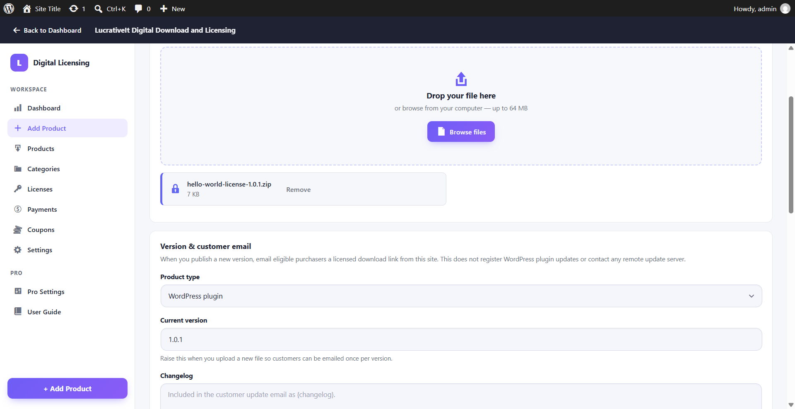This screenshot has height=409, width=795.
Task: Click the Licenses key icon
Action: click(18, 189)
